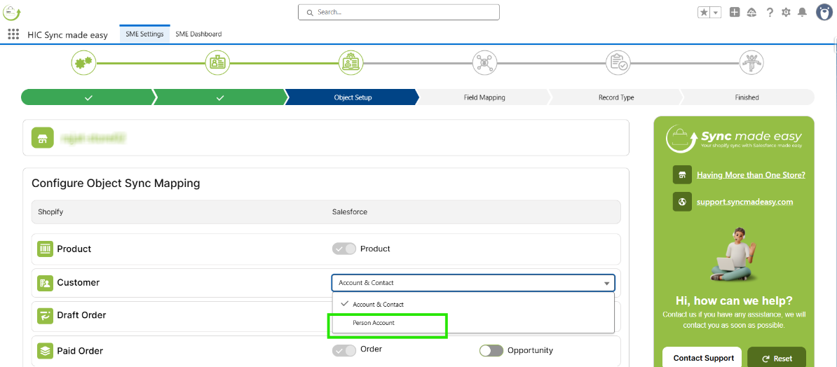Image resolution: width=837 pixels, height=367 pixels.
Task: Click the Shopify column header
Action: 50,212
